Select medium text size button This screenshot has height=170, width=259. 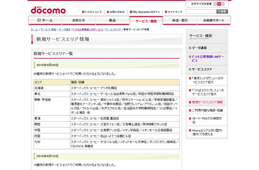click(219, 4)
